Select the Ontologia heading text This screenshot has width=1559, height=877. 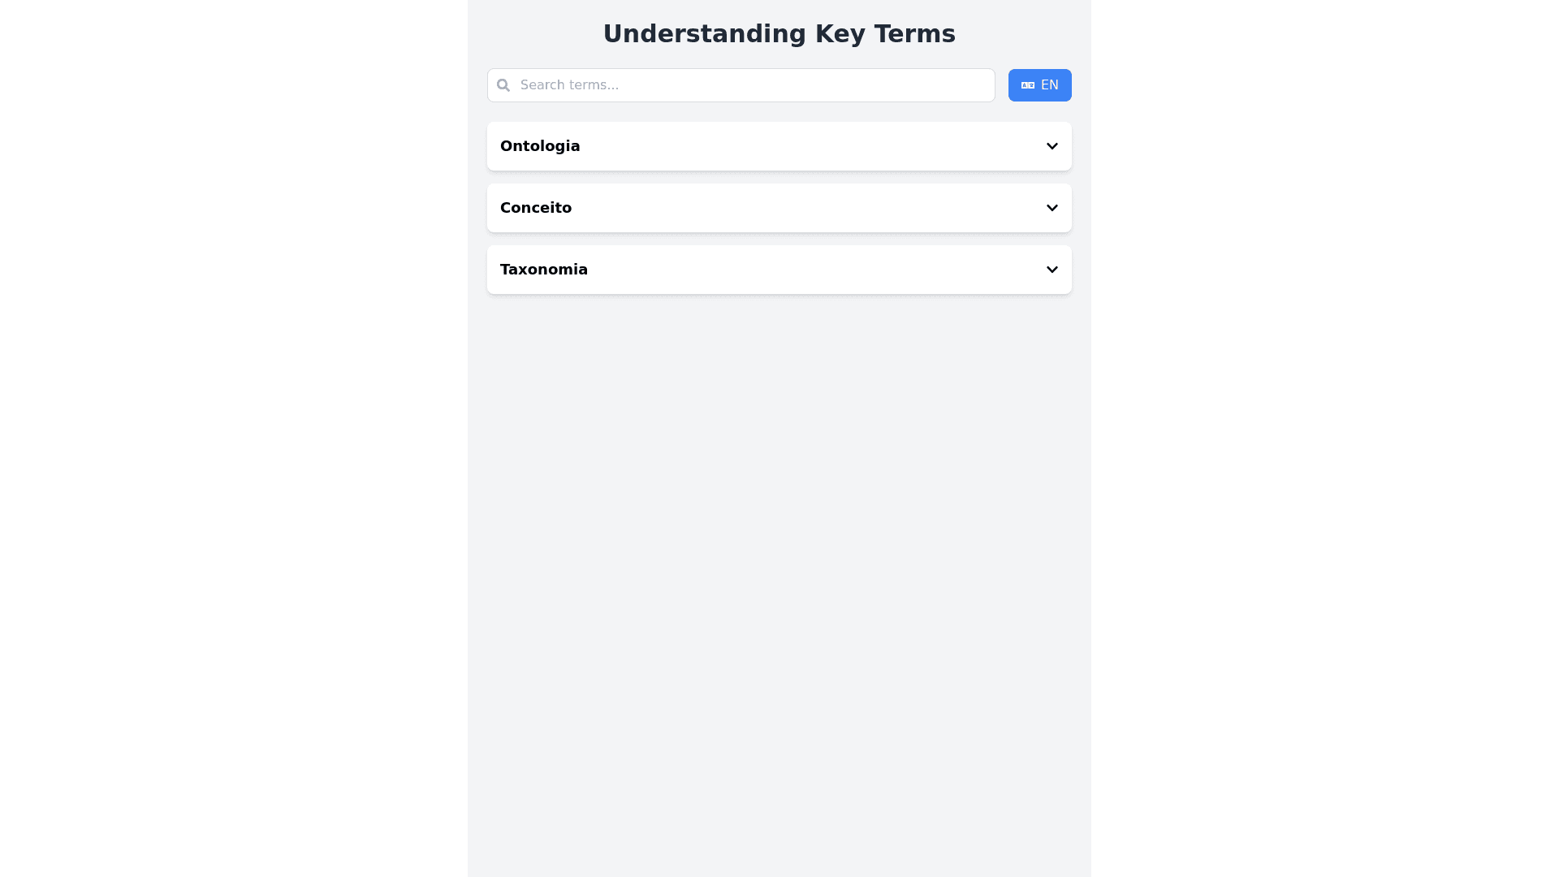point(540,146)
